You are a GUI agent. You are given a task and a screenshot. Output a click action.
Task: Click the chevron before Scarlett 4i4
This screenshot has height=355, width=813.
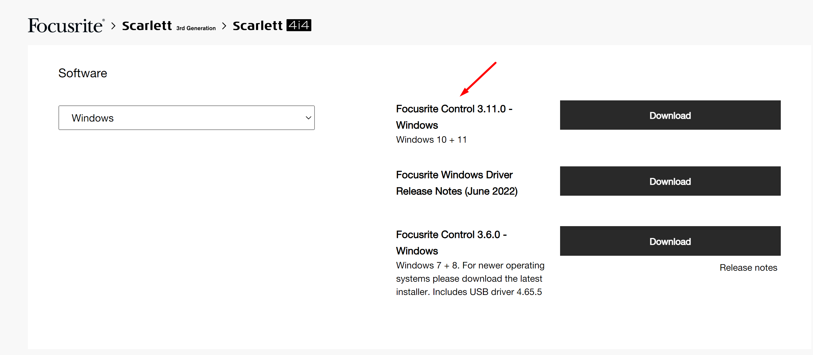[x=224, y=25]
